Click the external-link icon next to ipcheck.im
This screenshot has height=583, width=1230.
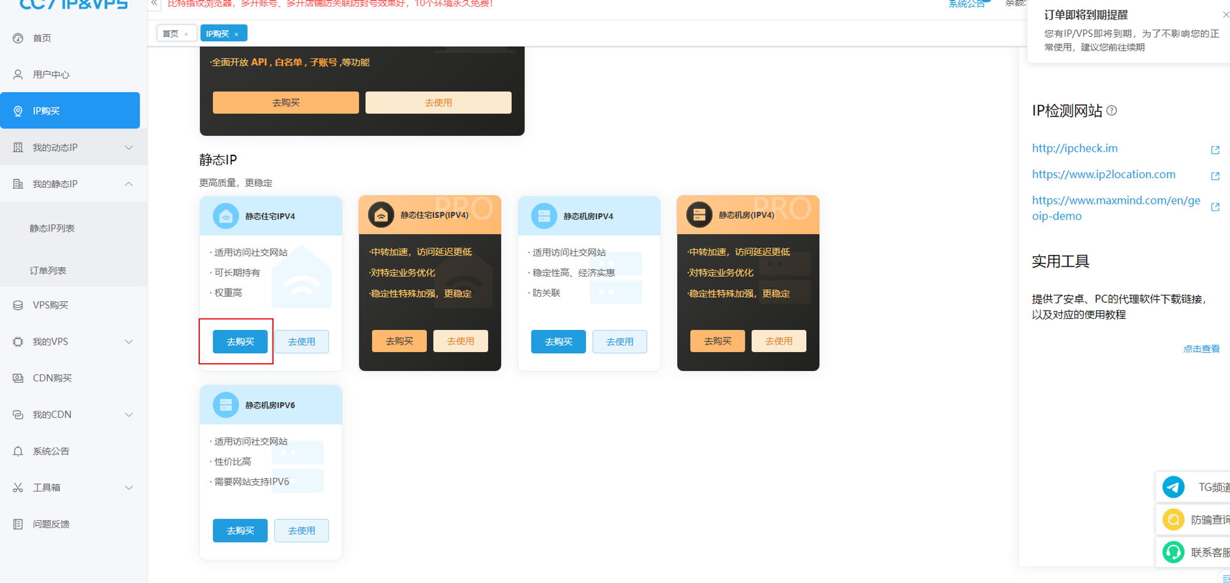point(1215,149)
